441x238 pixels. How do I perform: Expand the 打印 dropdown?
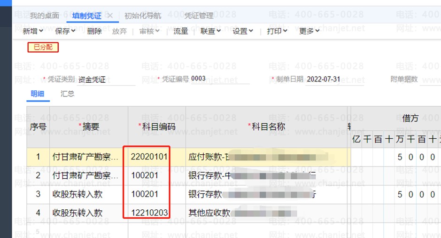click(277, 31)
